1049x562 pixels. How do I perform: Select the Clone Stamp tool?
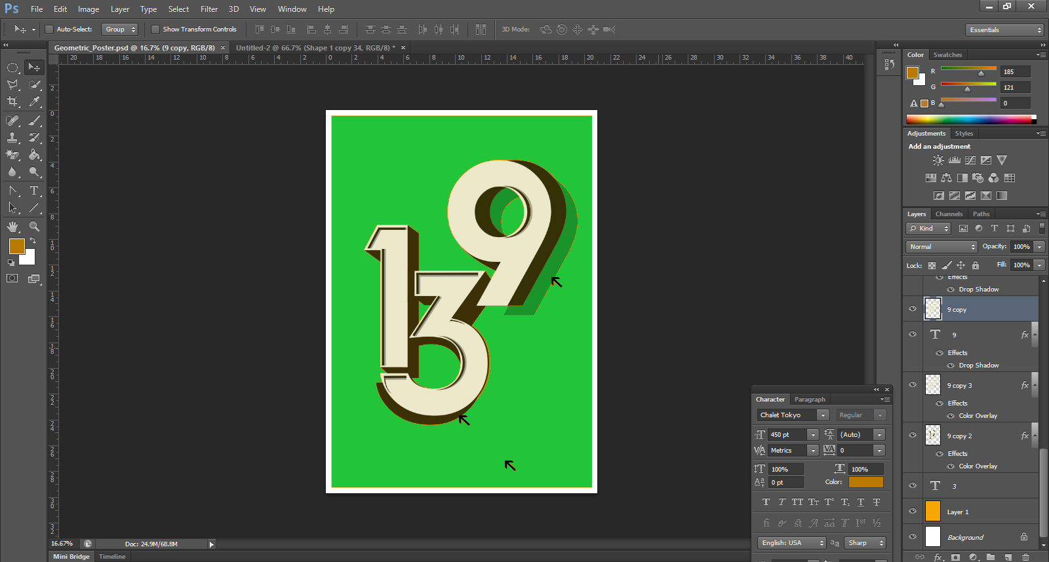[12, 138]
